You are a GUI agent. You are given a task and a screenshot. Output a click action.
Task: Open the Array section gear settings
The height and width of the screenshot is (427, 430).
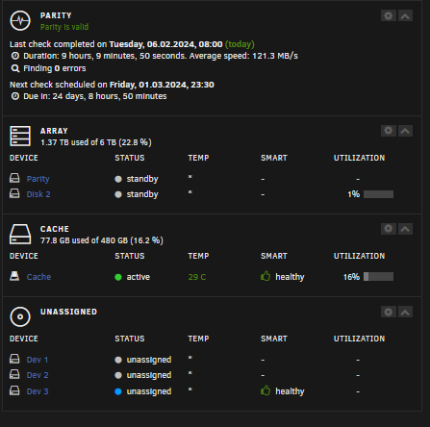coord(388,131)
